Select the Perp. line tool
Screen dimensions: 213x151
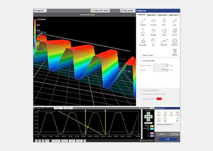[x=142, y=31]
